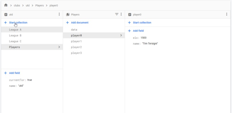Click the elo field key

(x=136, y=38)
